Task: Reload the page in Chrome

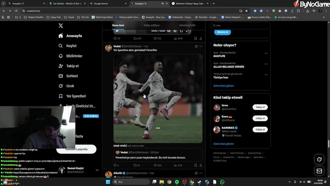Action: pyautogui.click(x=16, y=11)
